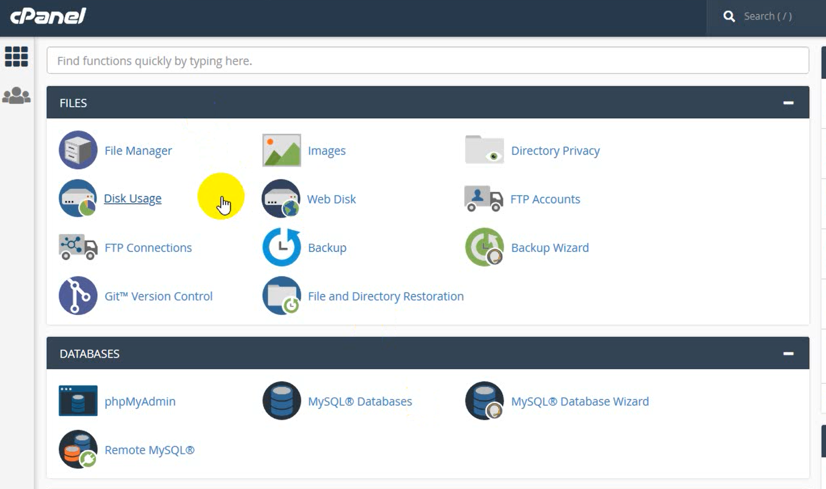The height and width of the screenshot is (489, 826).
Task: Open the FTP Accounts truck icon
Action: click(483, 199)
